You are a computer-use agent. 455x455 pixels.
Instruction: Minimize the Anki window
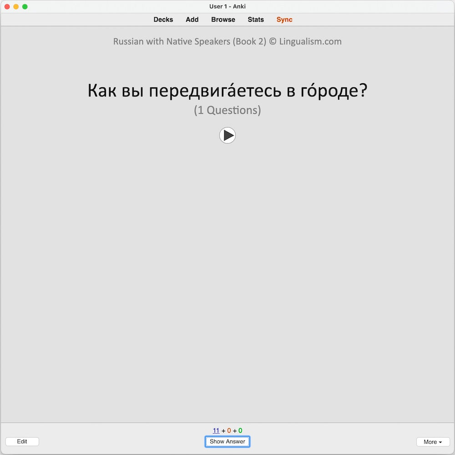click(17, 7)
